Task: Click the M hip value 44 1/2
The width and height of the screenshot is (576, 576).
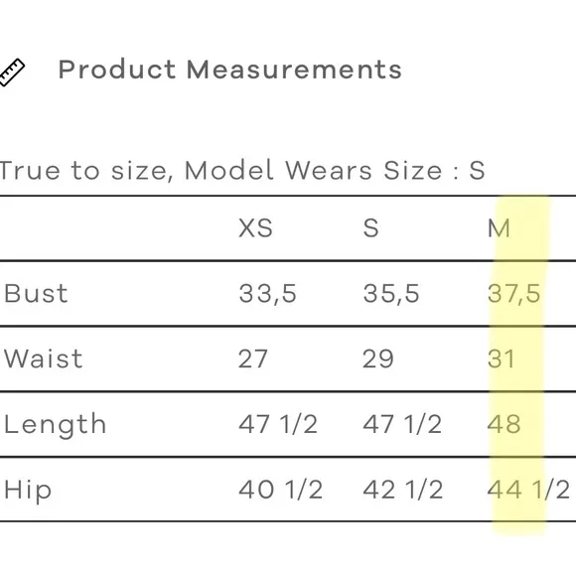Action: click(x=528, y=490)
